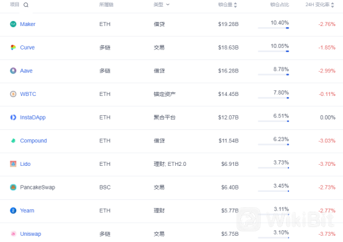The height and width of the screenshot is (242, 343).
Task: Sort by 锁仓量 locked value arrows
Action: 235,5
